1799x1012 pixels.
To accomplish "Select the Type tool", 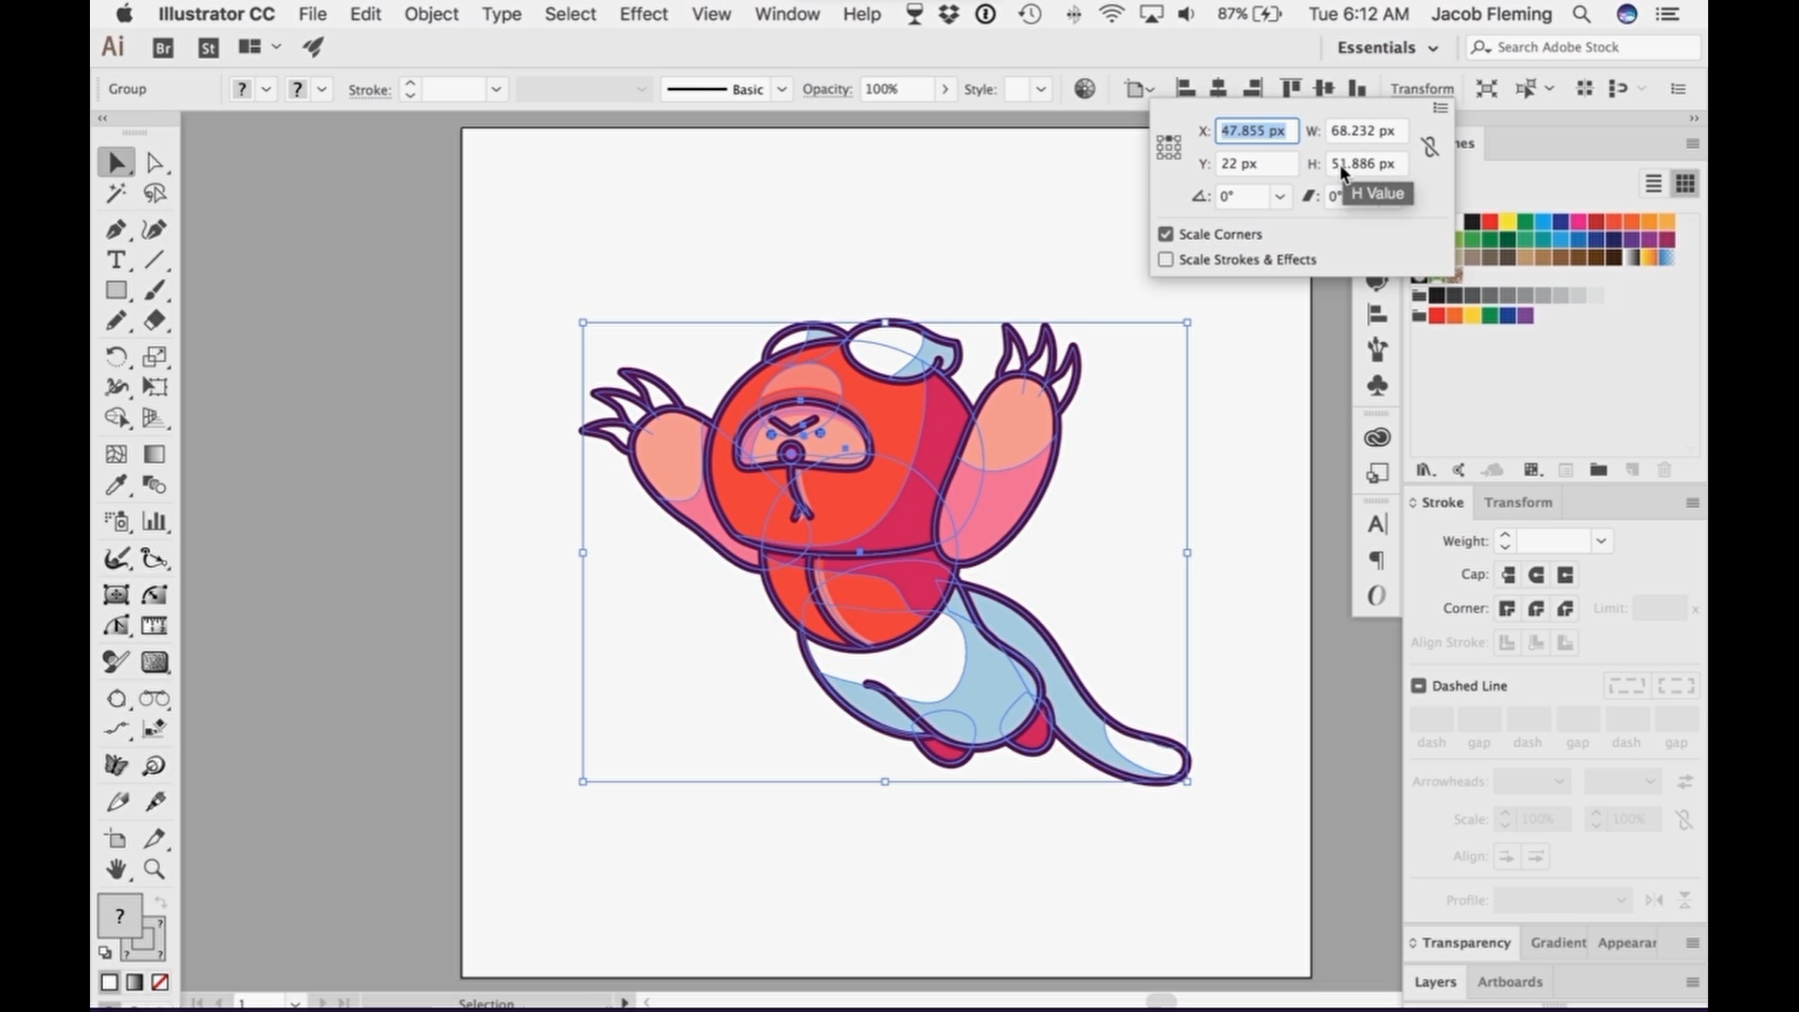I will (x=116, y=260).
